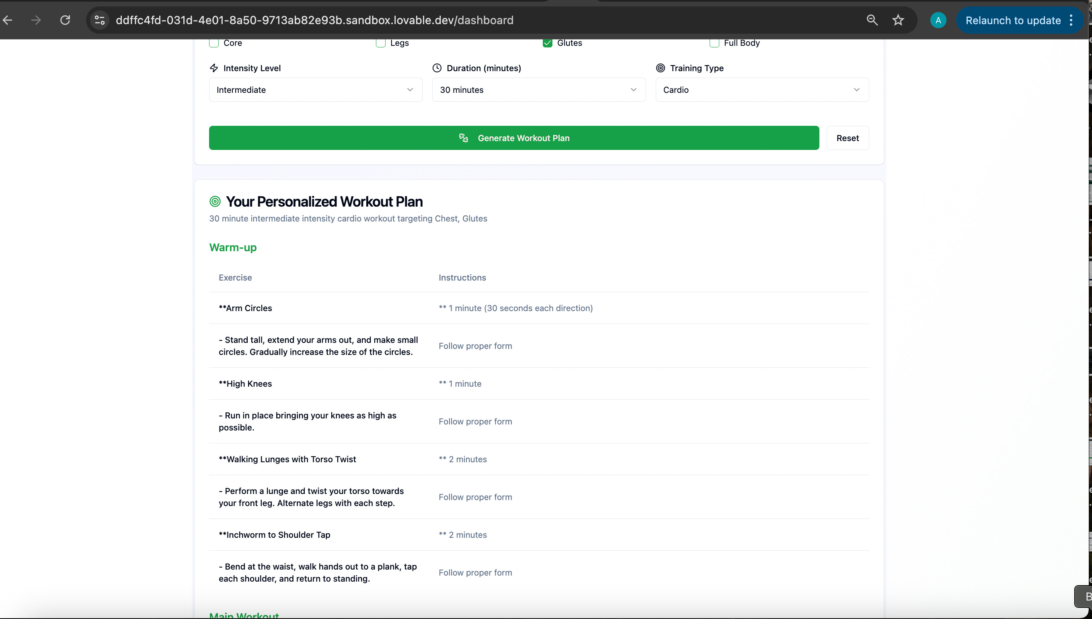The width and height of the screenshot is (1092, 619).
Task: Open site information icon in address bar
Action: point(99,20)
